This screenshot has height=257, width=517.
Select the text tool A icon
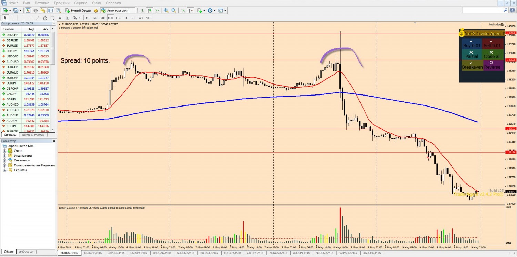click(60, 18)
